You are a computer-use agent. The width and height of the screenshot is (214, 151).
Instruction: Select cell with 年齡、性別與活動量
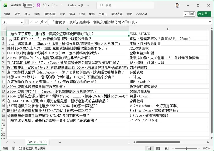click(168, 43)
